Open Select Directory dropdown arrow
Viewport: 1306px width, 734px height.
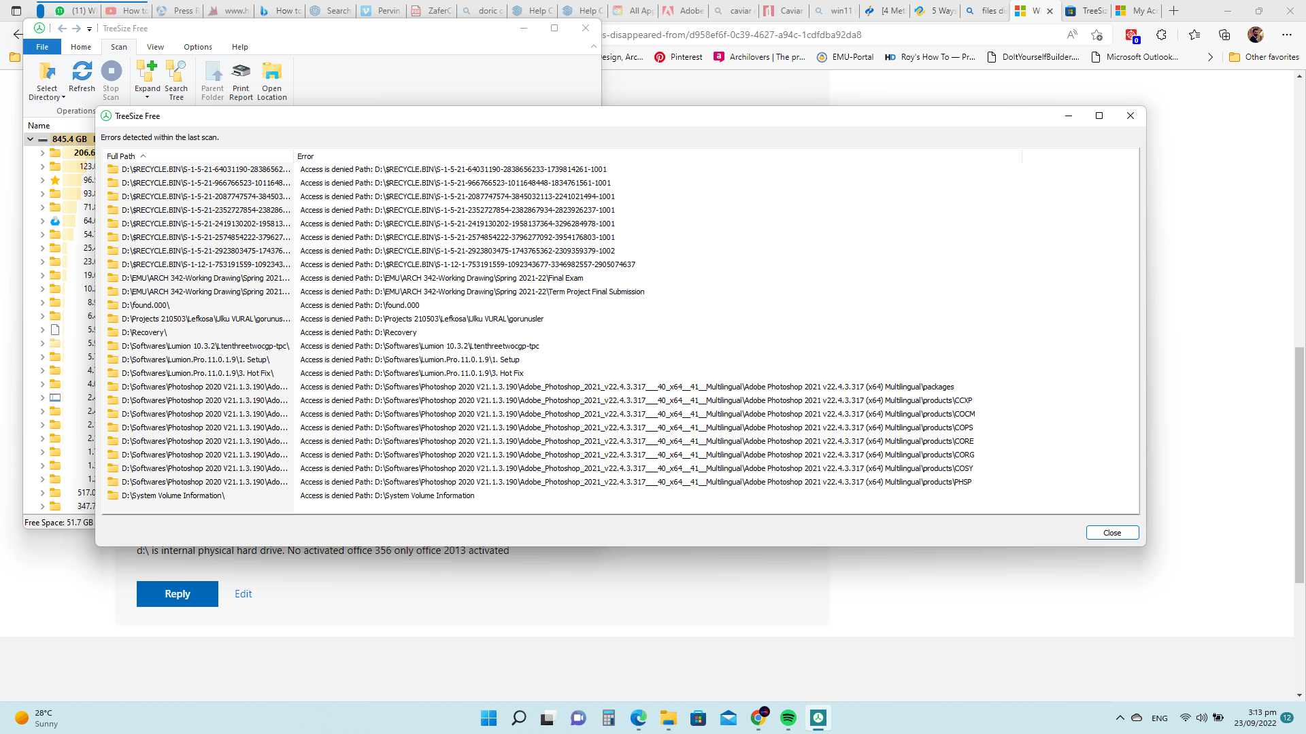(x=63, y=98)
